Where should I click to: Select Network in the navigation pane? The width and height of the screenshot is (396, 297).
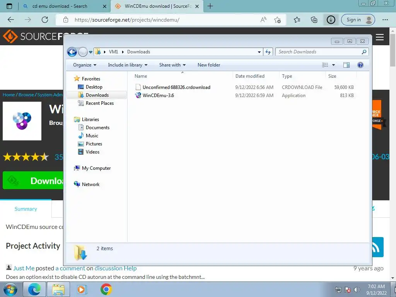tap(87, 184)
